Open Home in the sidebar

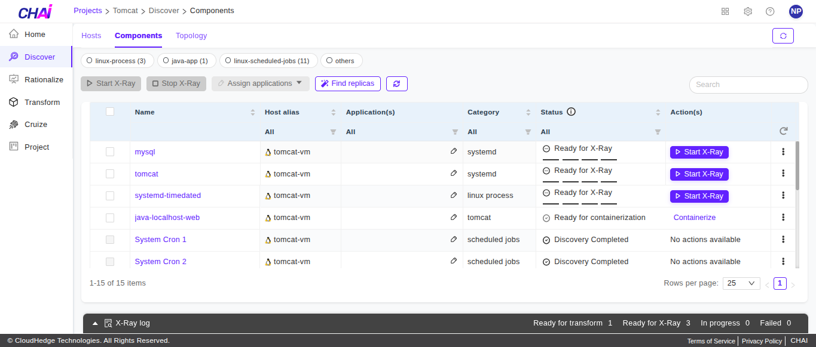(36, 35)
